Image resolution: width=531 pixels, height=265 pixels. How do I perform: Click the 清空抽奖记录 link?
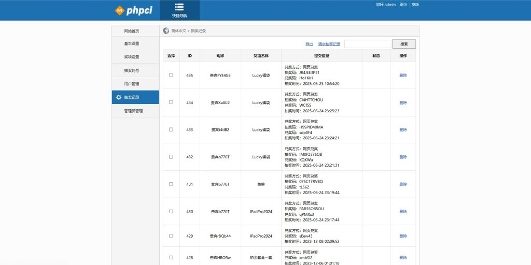click(329, 45)
